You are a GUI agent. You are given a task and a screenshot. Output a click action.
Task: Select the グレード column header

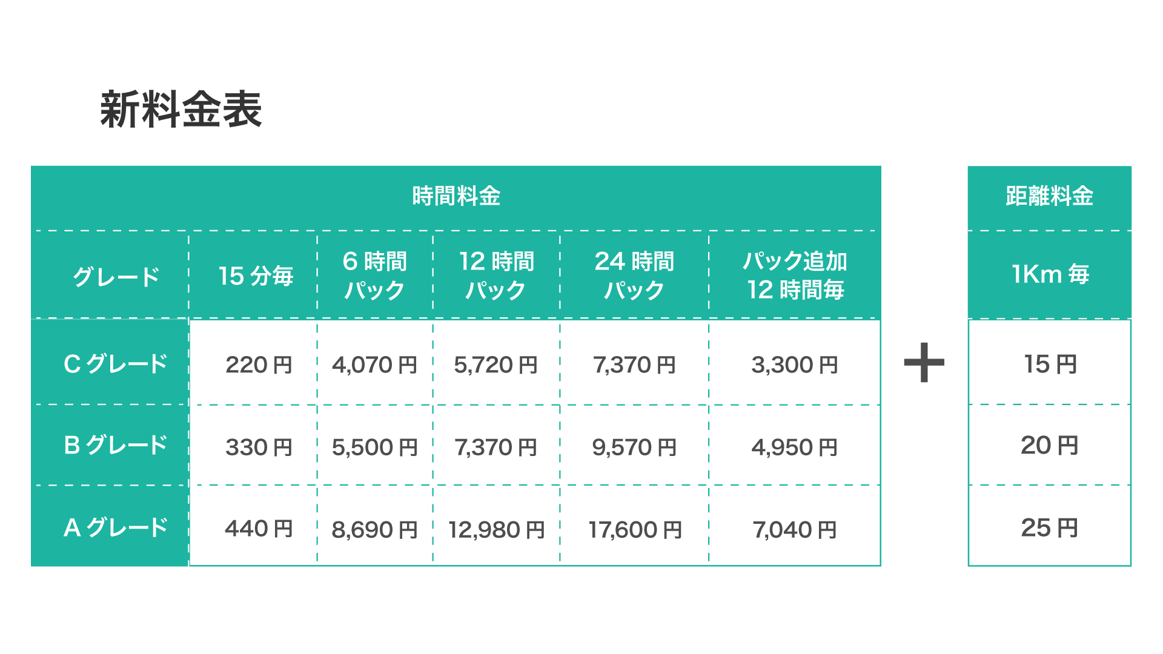[116, 277]
